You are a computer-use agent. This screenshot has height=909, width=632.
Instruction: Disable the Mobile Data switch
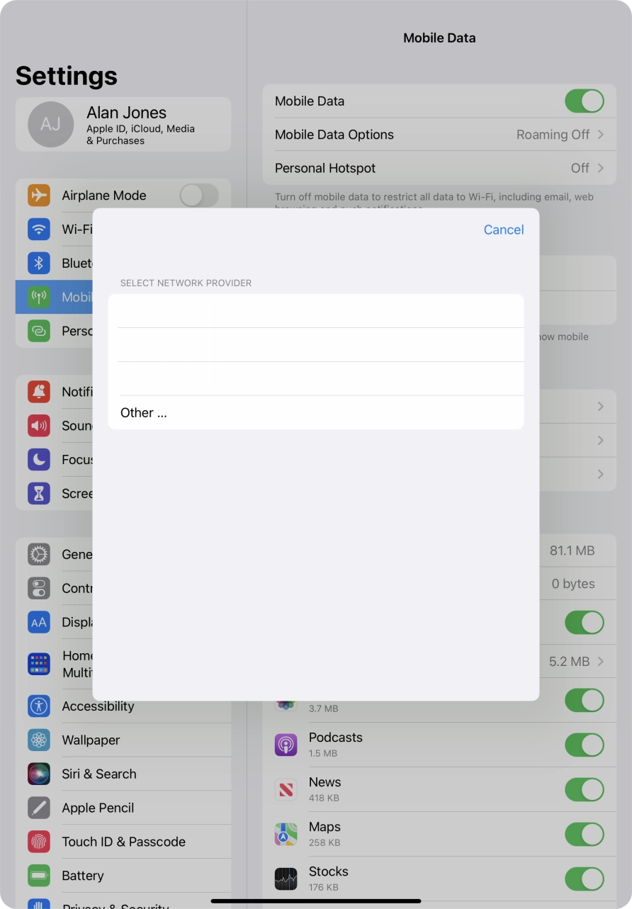tap(584, 101)
